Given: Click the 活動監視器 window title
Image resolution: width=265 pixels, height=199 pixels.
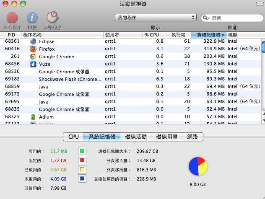Looking at the screenshot, I should pos(133,4).
